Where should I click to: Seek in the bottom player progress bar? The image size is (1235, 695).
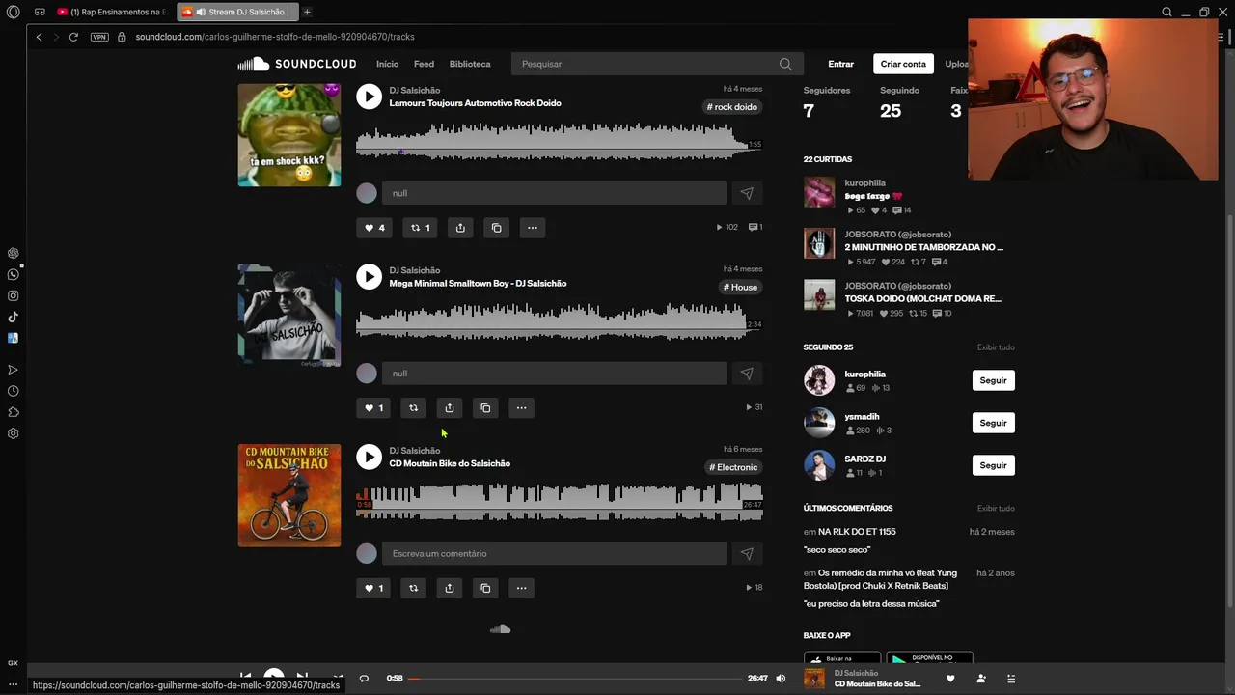point(575,679)
